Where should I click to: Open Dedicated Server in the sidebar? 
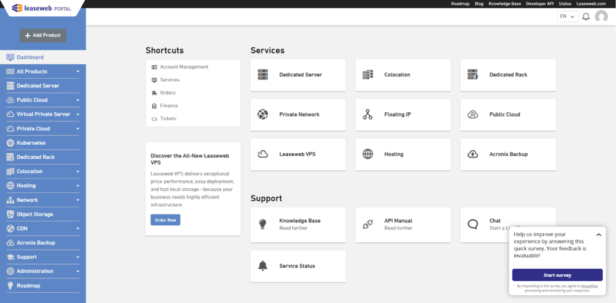coord(43,85)
